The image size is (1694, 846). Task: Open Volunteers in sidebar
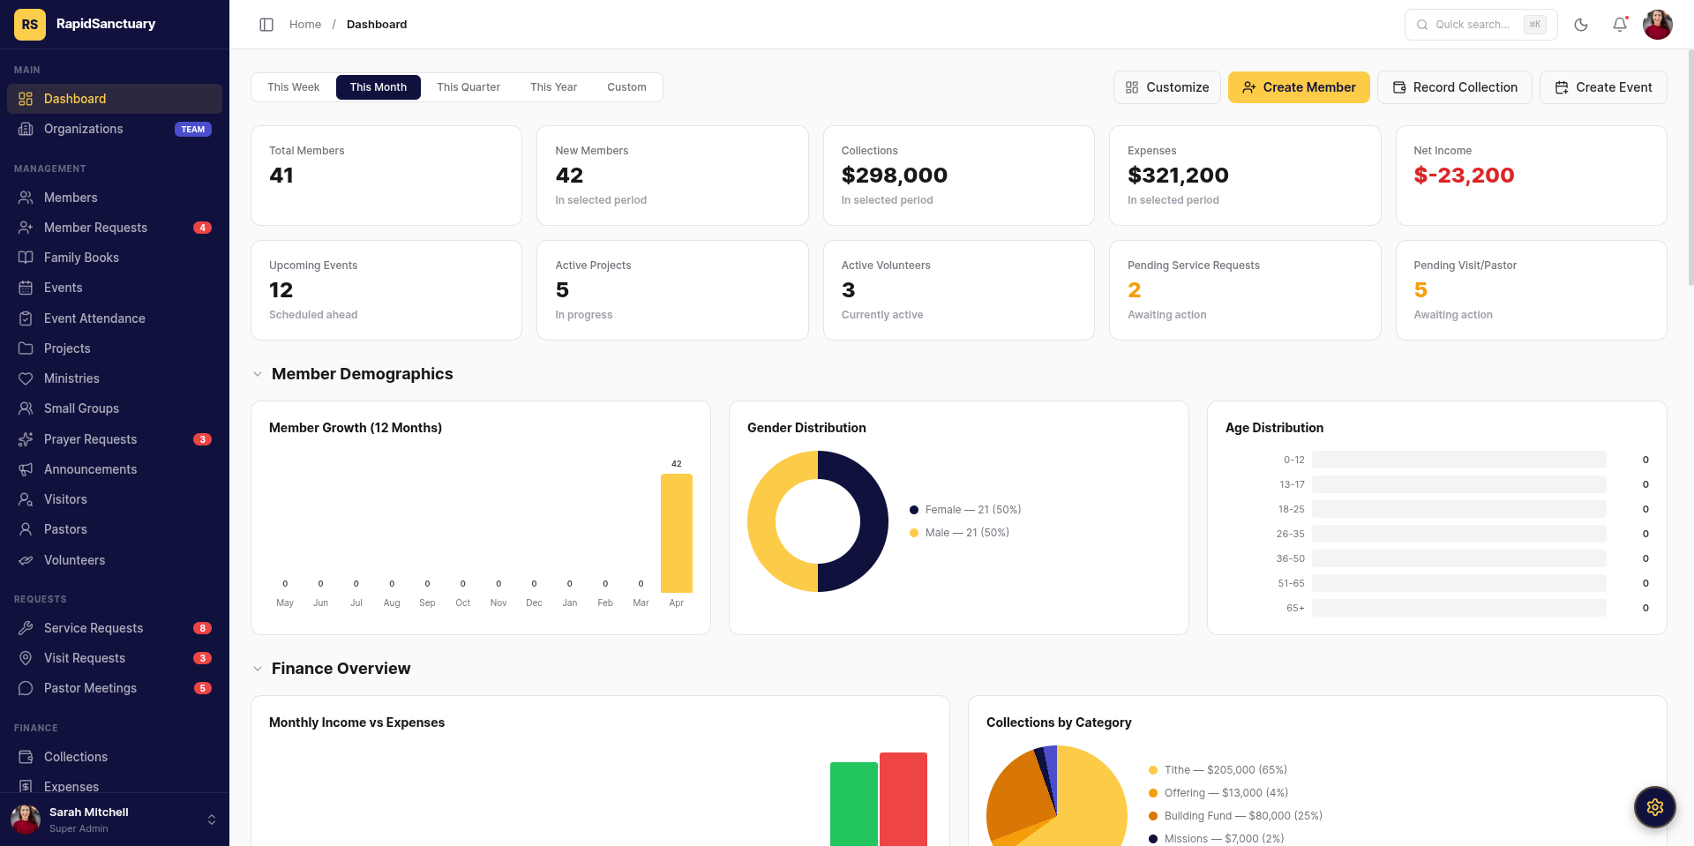[115, 560]
